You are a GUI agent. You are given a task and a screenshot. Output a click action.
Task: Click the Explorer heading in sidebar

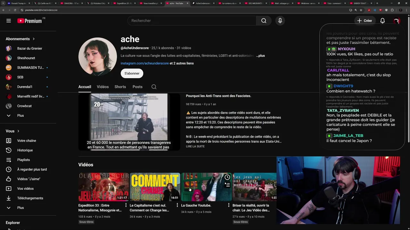tap(13, 223)
